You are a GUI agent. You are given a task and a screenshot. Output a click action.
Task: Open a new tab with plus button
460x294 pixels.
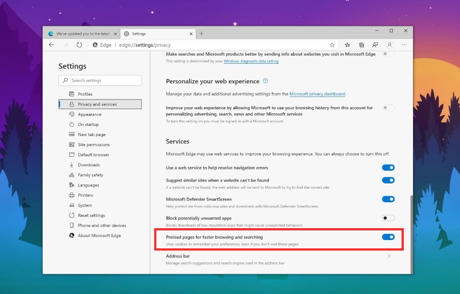point(201,34)
